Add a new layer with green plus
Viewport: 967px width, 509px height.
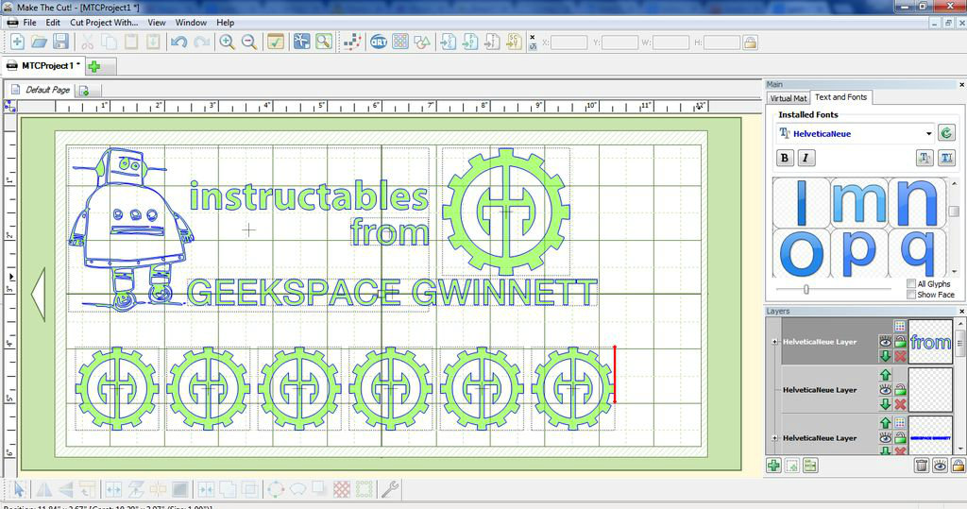(x=773, y=466)
